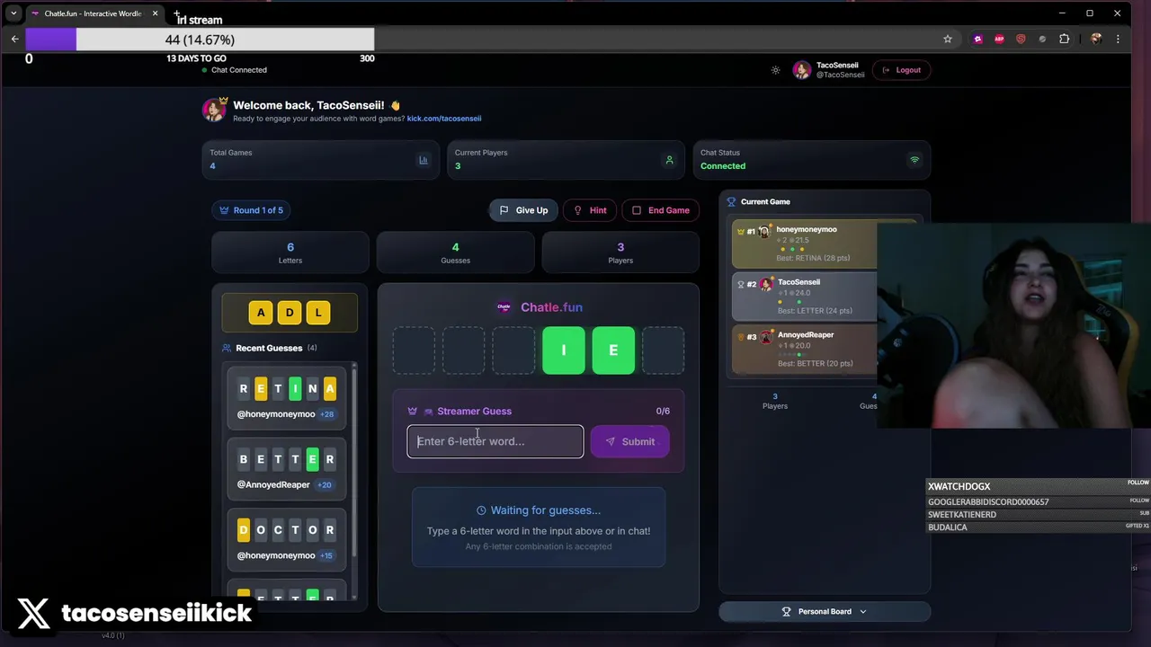Click the @honeymoneymoo name under RETINA
This screenshot has height=647, width=1151.
[276, 414]
